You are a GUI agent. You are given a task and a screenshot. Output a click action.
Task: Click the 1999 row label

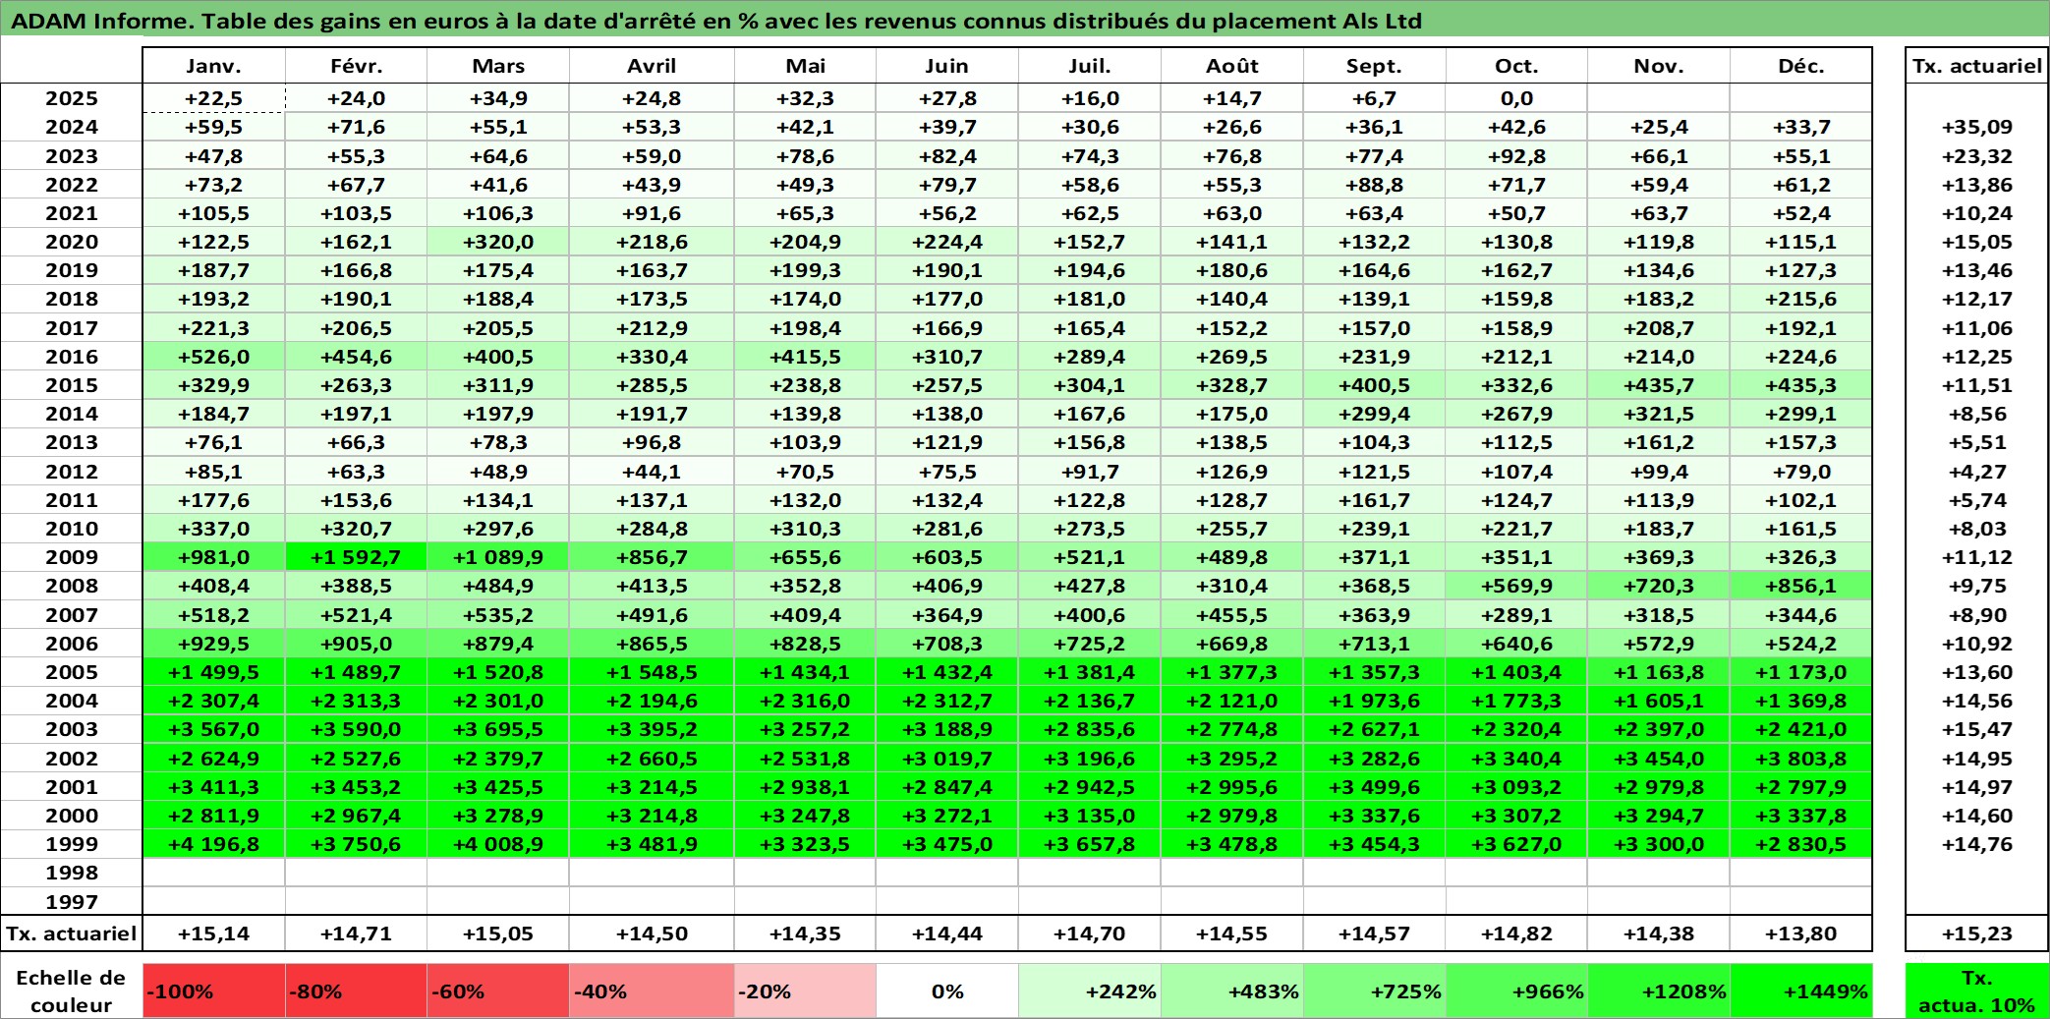[72, 844]
